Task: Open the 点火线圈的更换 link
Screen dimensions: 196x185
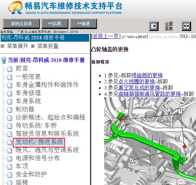Action: point(137,81)
